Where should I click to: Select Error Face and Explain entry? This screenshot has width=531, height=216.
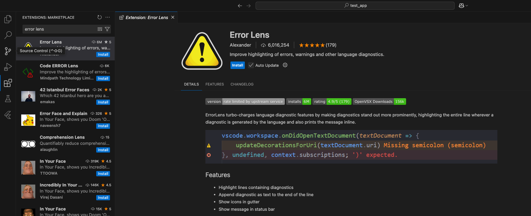pos(65,120)
